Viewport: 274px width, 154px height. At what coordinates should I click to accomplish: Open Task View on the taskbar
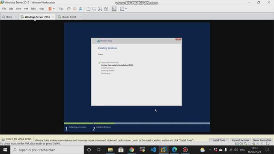coord(99,150)
